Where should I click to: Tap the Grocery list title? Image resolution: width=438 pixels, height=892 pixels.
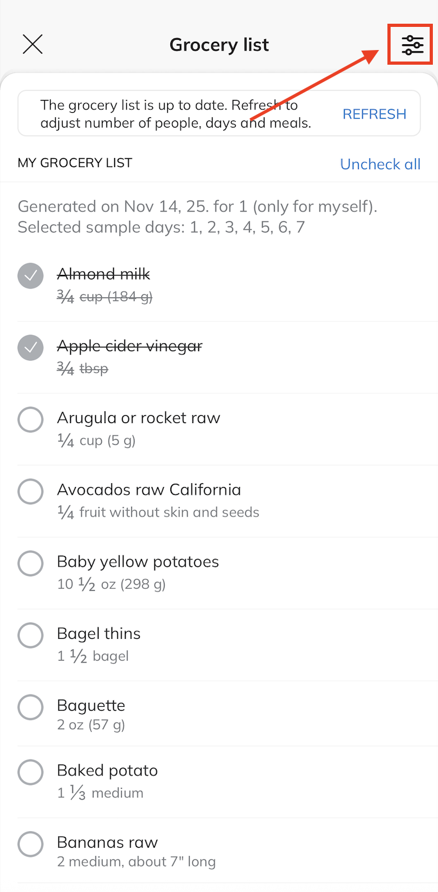coord(219,44)
